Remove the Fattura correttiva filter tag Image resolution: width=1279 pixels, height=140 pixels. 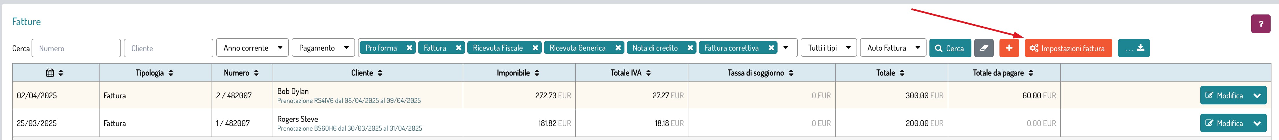771,48
